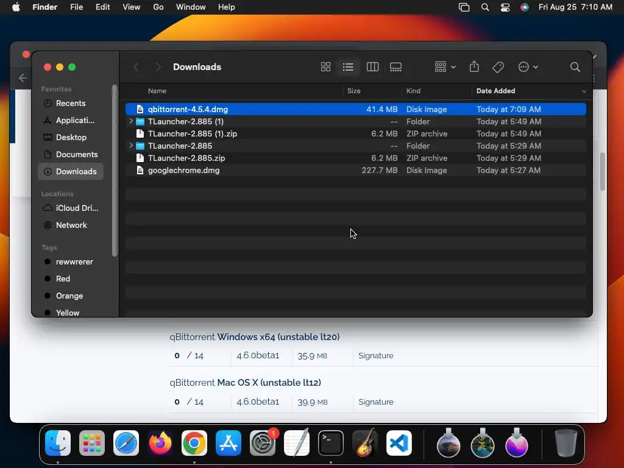Open Launchpad from the Dock

(92, 443)
